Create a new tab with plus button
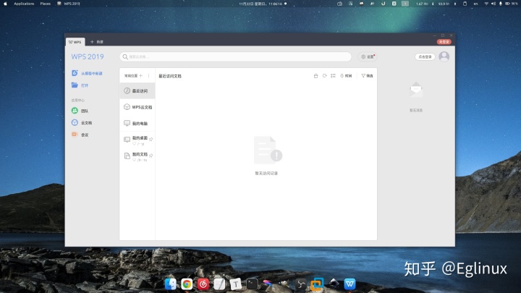The image size is (521, 293). 92,42
